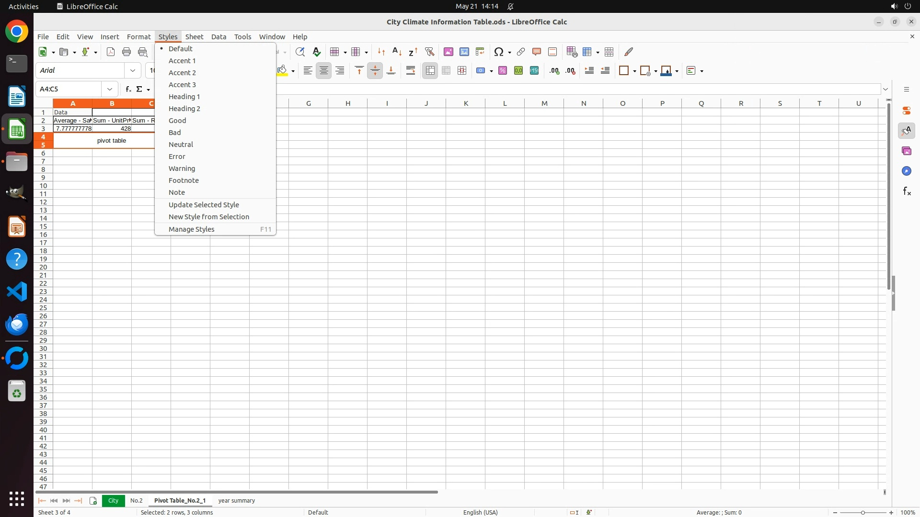
Task: Open the Gallery sidebar panel icon
Action: [x=907, y=151]
